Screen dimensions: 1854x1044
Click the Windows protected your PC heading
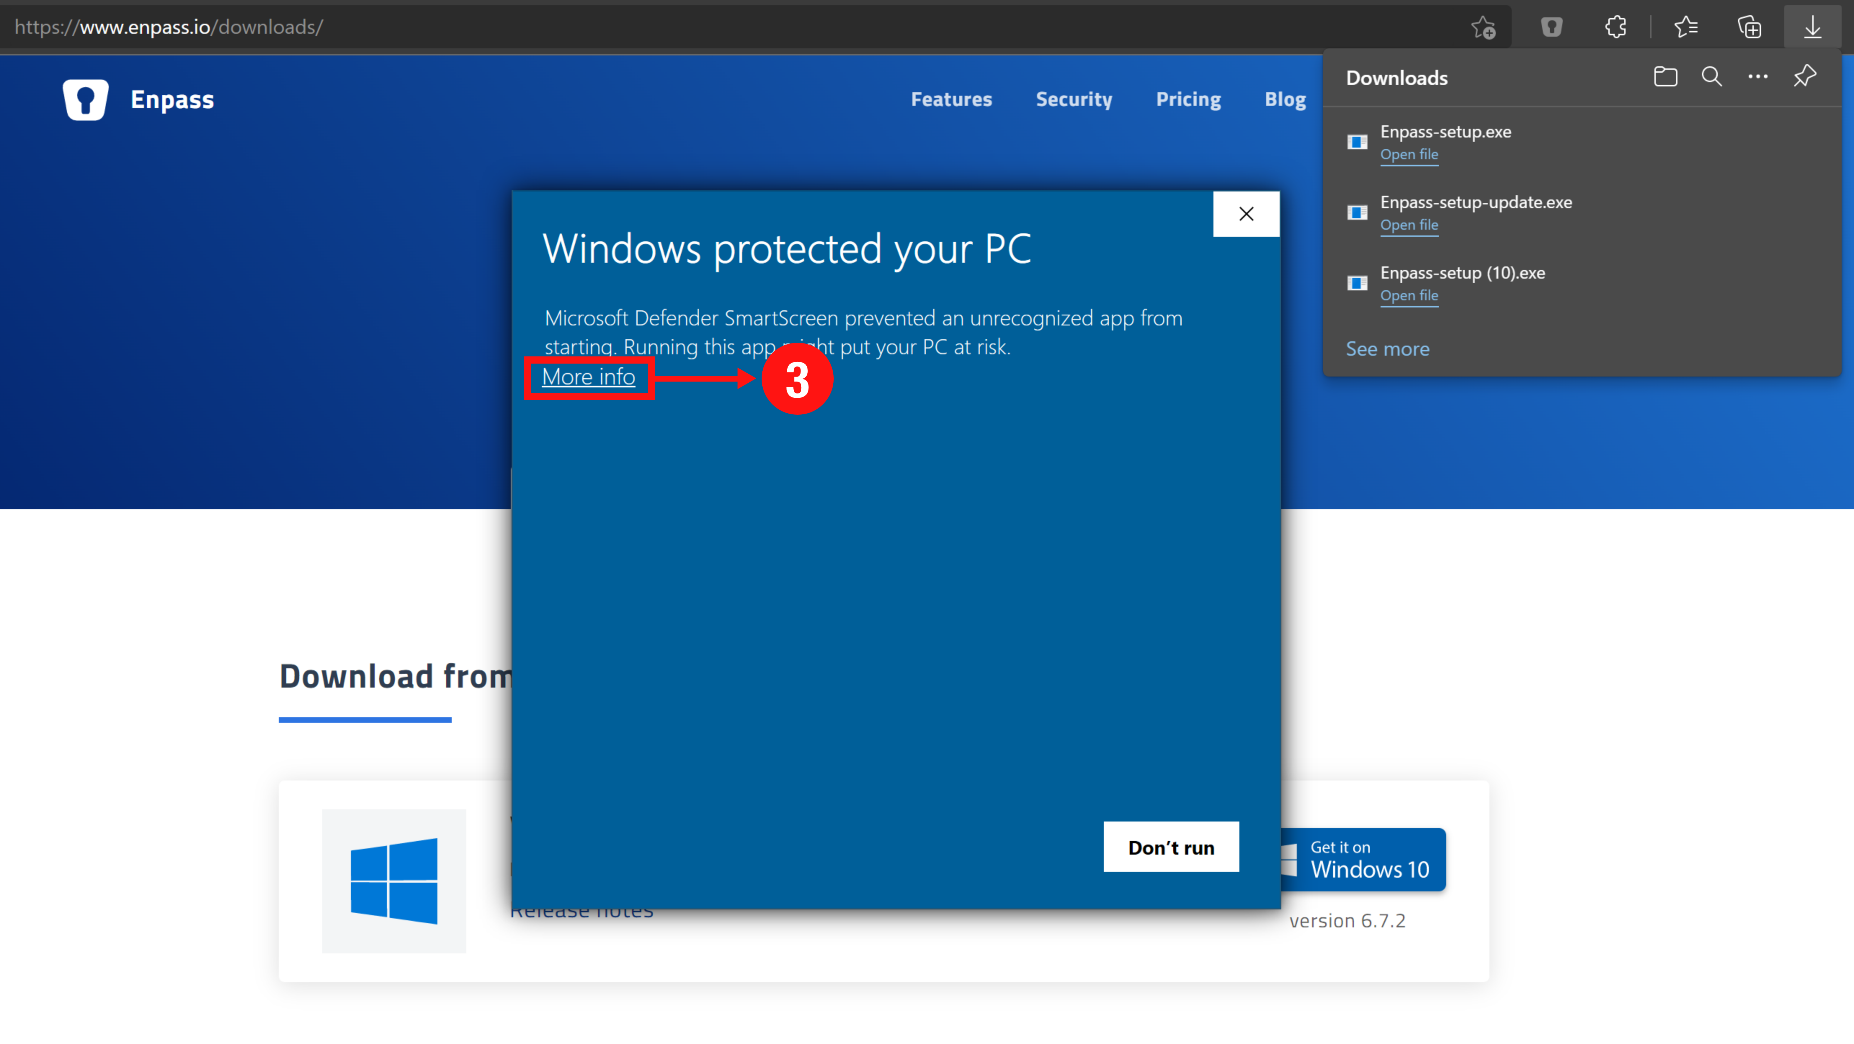(786, 249)
